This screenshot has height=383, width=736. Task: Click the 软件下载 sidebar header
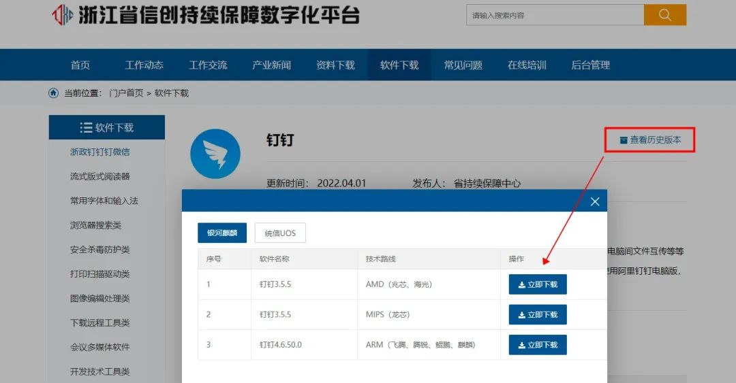[106, 127]
